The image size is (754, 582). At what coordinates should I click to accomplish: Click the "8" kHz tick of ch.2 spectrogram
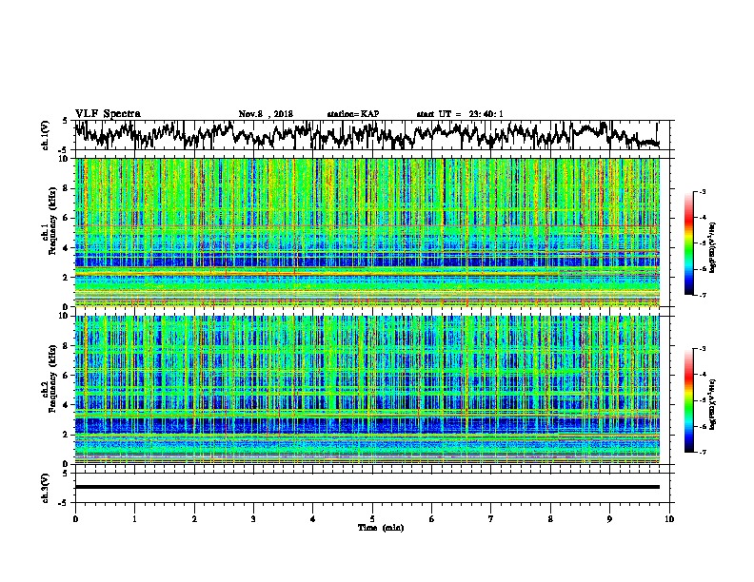67,346
